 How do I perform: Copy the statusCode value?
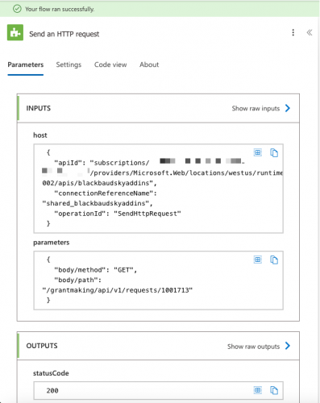click(x=274, y=390)
